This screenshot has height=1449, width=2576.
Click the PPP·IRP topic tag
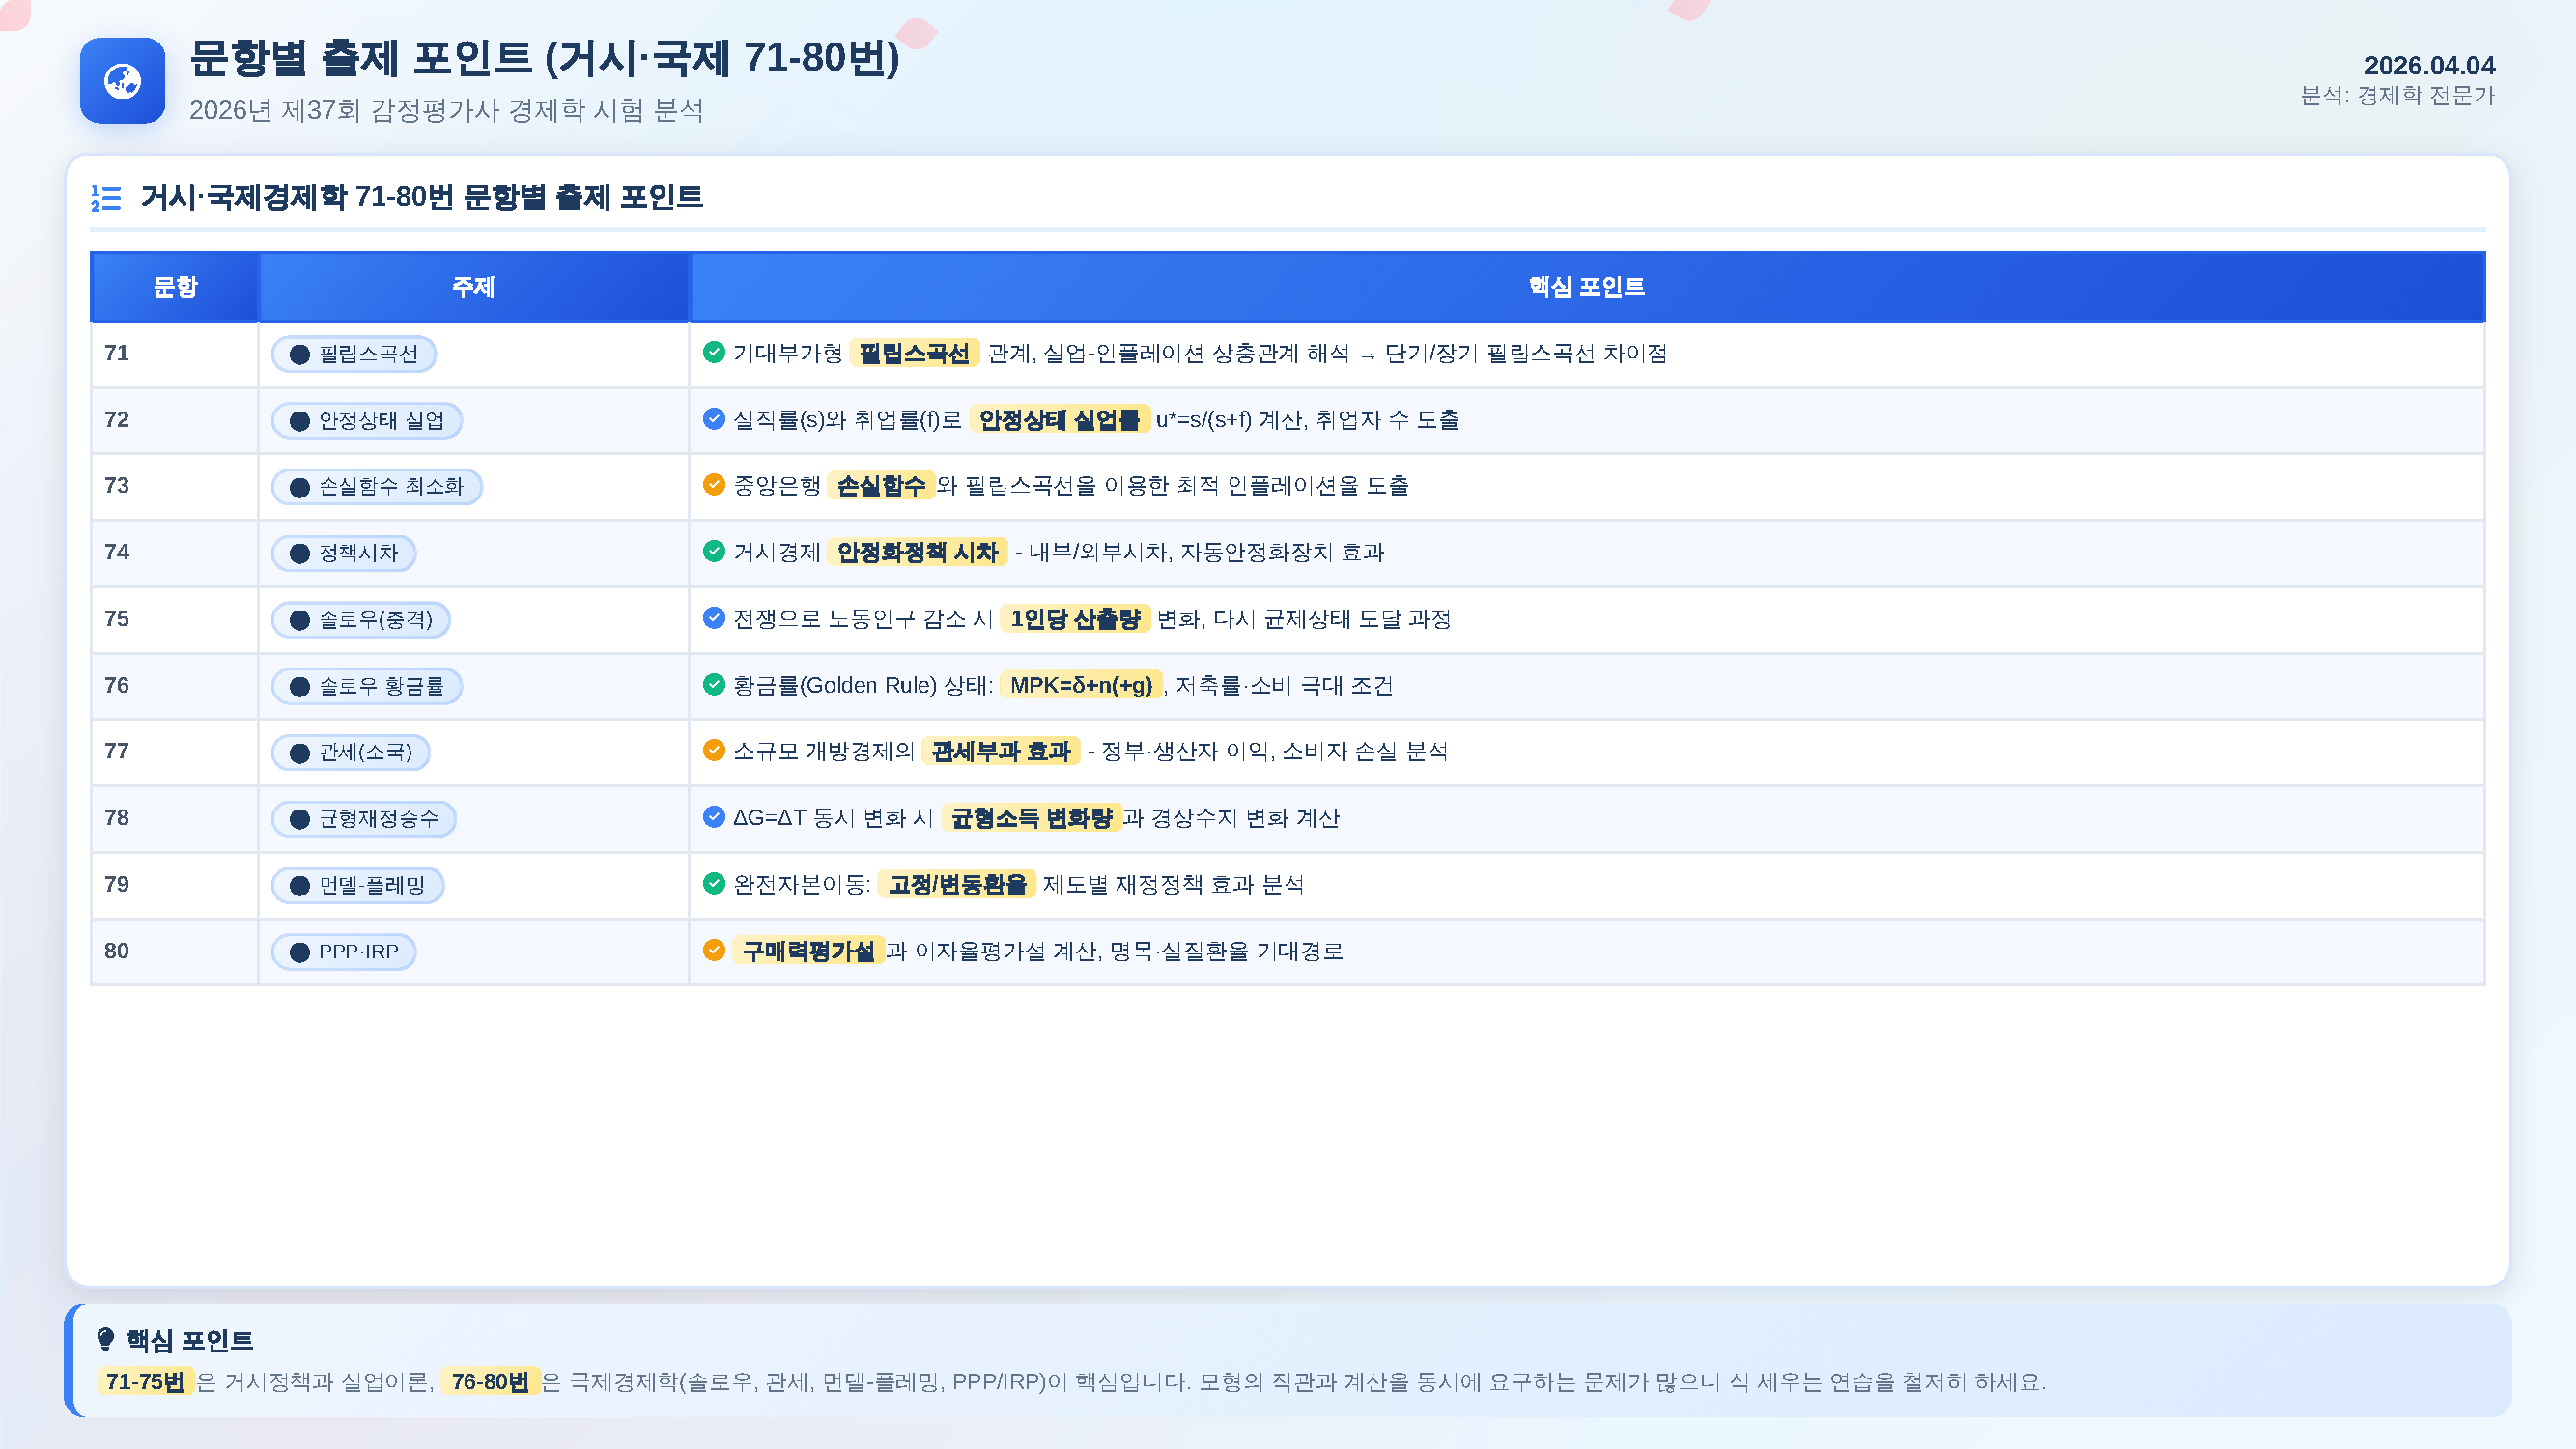[344, 951]
